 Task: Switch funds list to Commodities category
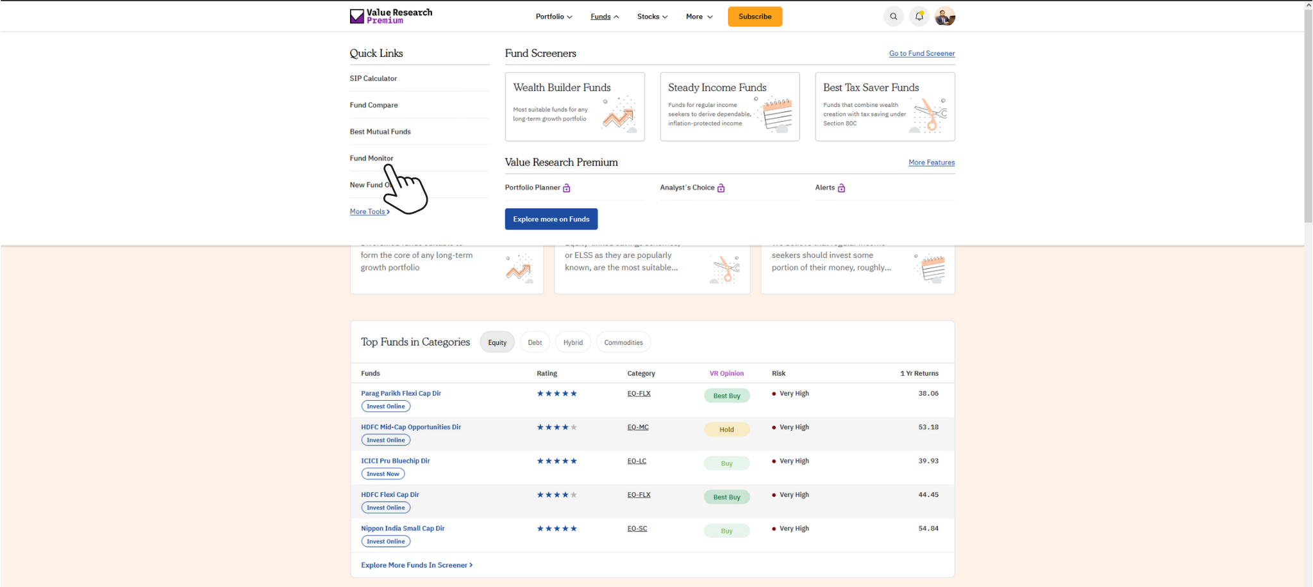623,342
